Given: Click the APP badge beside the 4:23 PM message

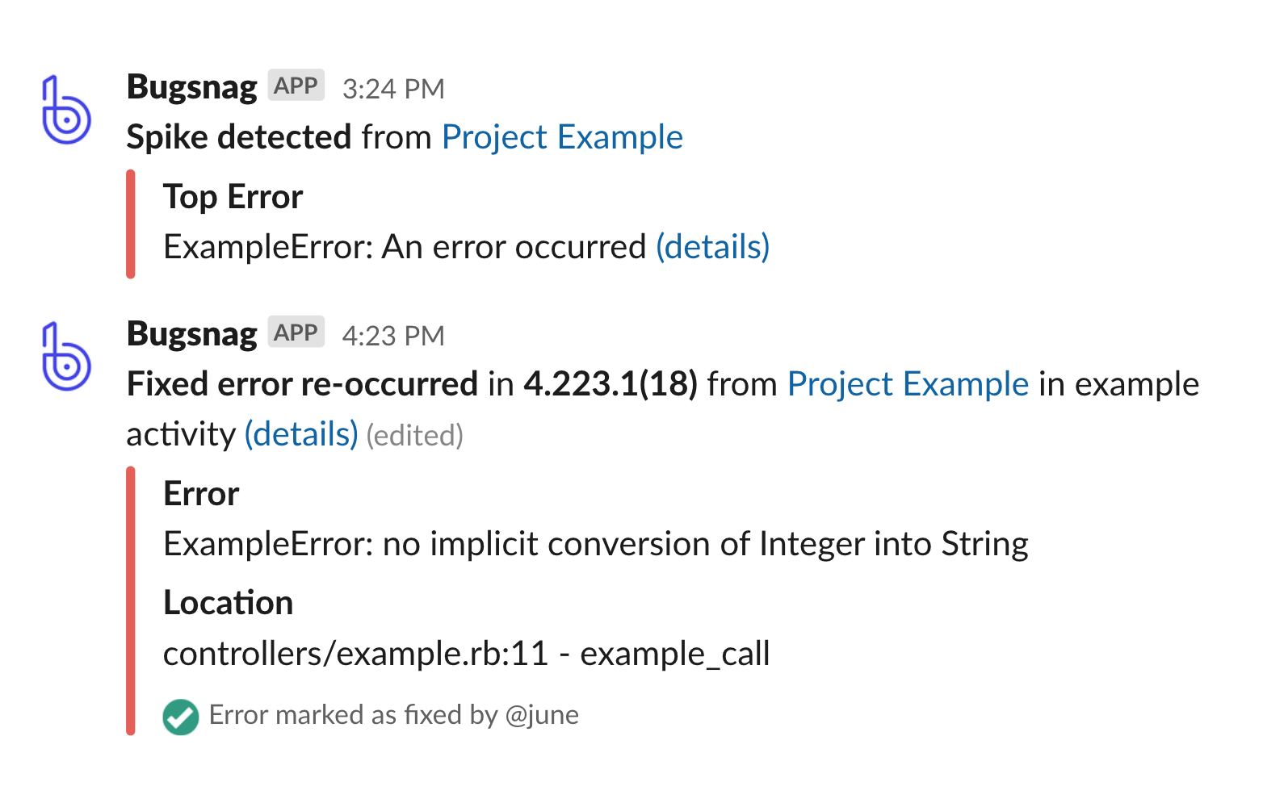Looking at the screenshot, I should click(296, 333).
